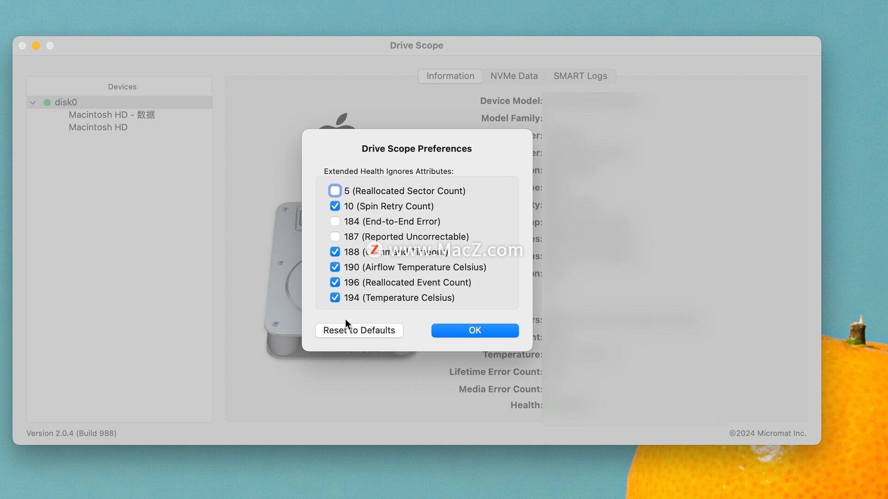Click the hard drive illustration
This screenshot has width=888, height=499.
click(283, 277)
